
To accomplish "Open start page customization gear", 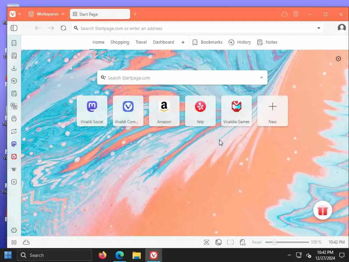I will [338, 59].
